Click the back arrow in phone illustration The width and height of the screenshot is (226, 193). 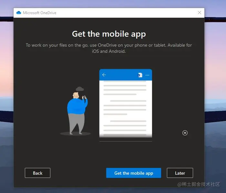pos(104,75)
